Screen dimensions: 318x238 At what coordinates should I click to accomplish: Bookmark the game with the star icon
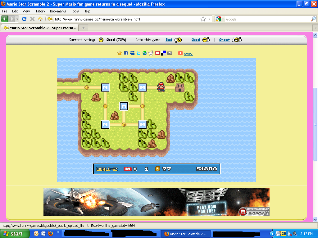(120, 53)
